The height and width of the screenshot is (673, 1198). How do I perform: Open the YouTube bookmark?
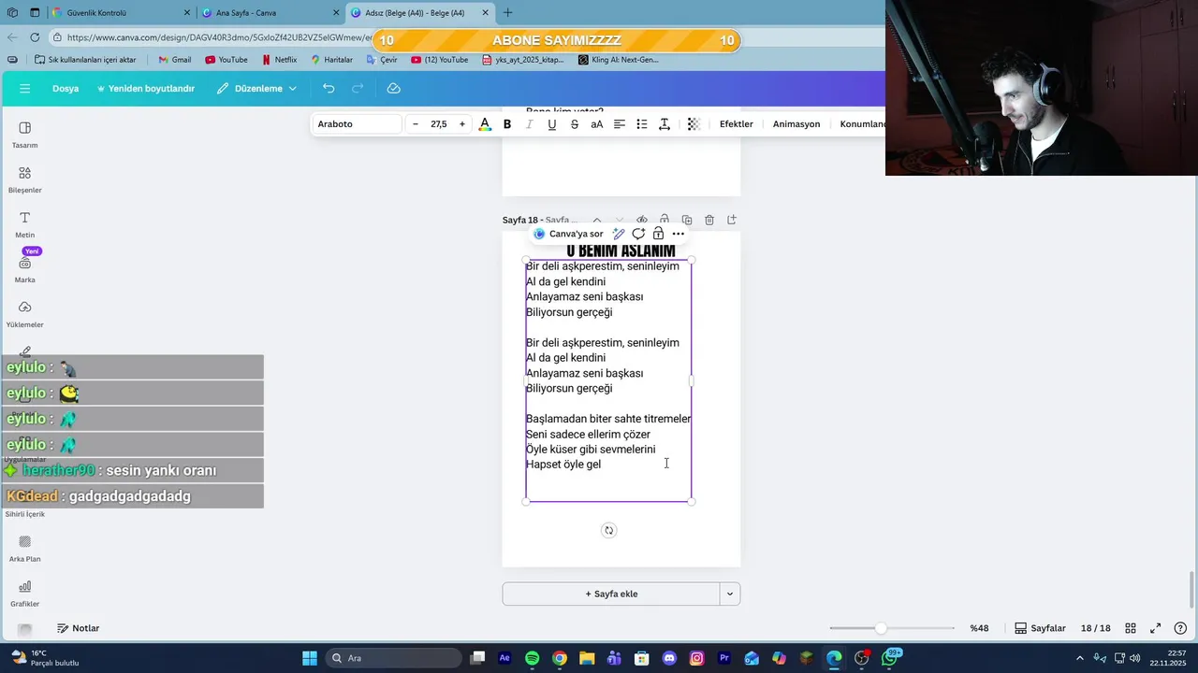click(x=226, y=60)
